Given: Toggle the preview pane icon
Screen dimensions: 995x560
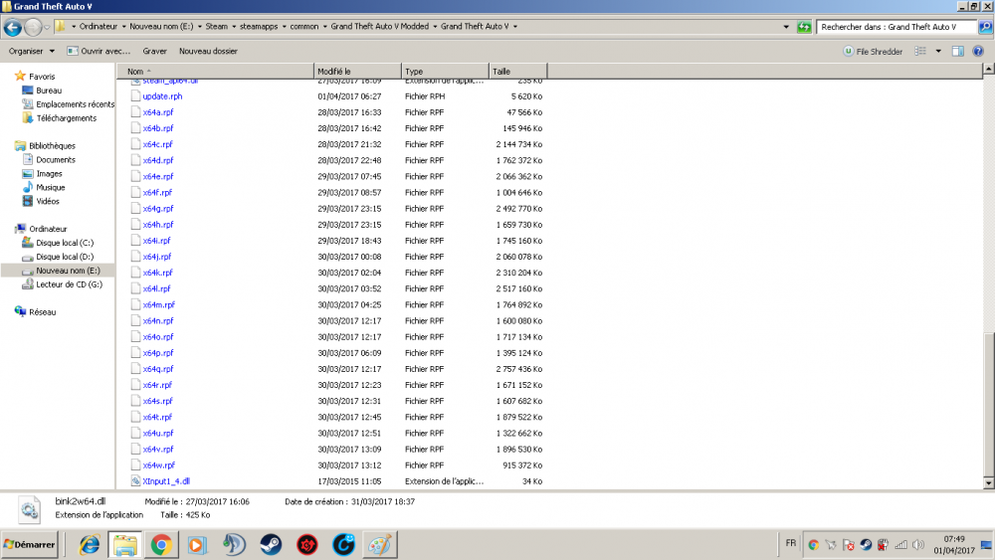Looking at the screenshot, I should (x=958, y=52).
